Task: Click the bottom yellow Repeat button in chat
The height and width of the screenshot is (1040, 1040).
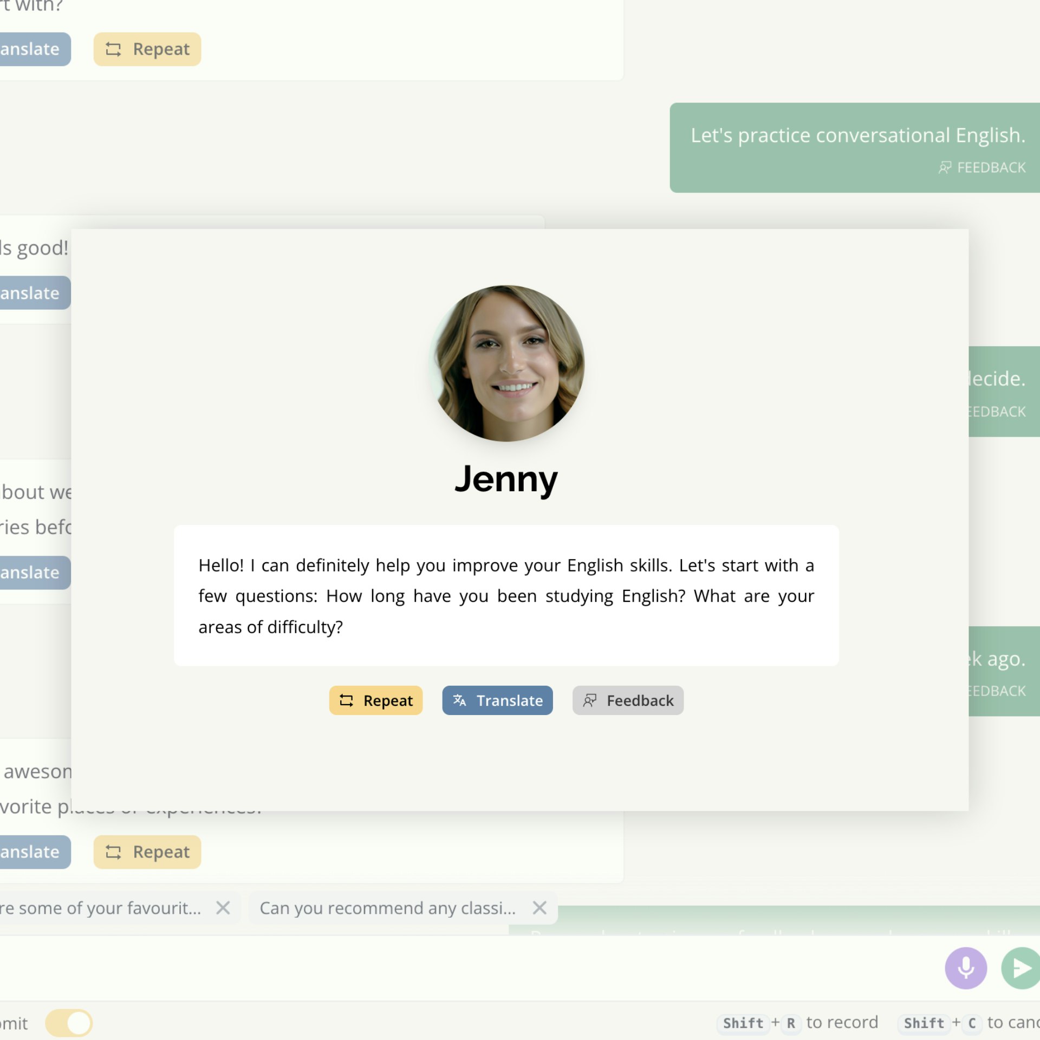Action: click(147, 852)
